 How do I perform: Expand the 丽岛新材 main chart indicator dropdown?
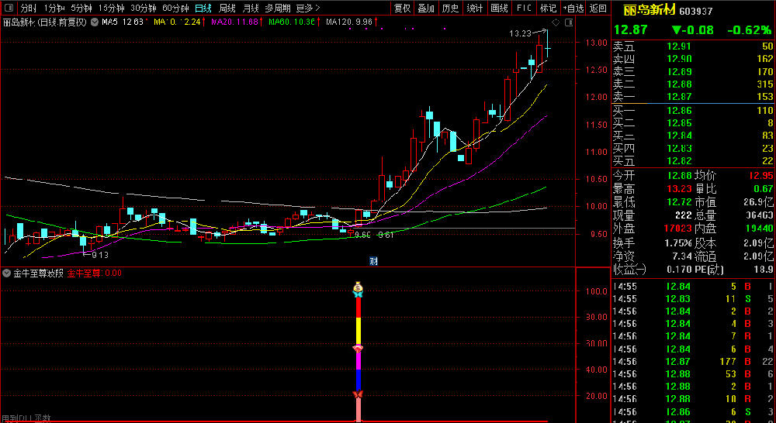(x=94, y=22)
